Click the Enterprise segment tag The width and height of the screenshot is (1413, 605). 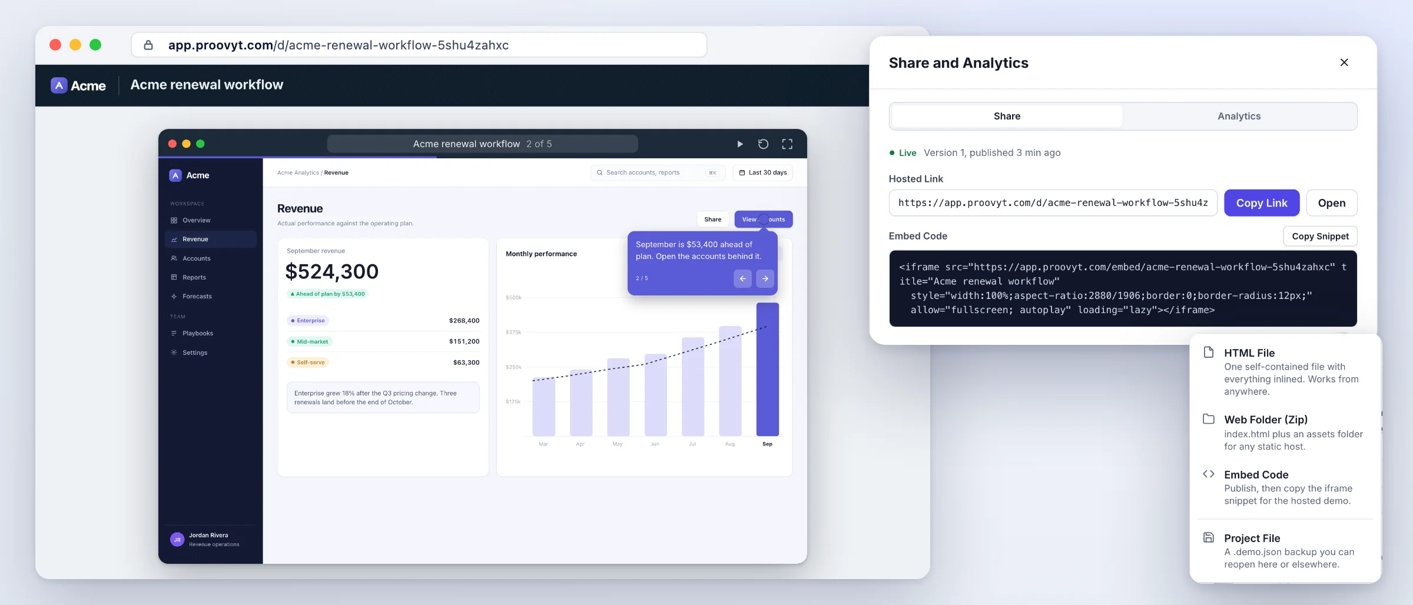coord(307,321)
